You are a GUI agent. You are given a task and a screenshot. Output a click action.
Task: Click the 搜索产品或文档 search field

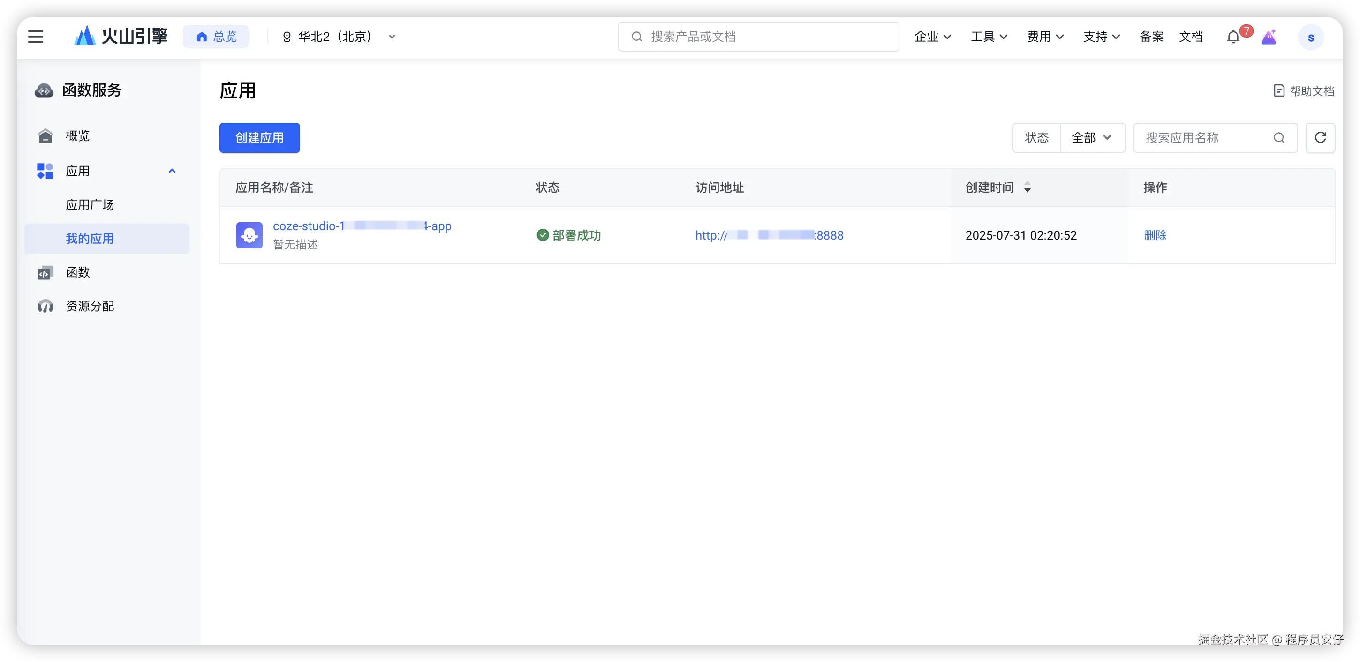758,37
